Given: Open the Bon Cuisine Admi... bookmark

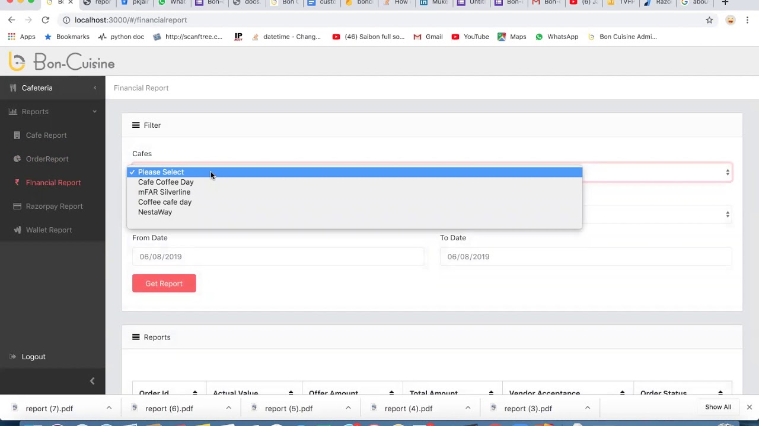Looking at the screenshot, I should 622,37.
